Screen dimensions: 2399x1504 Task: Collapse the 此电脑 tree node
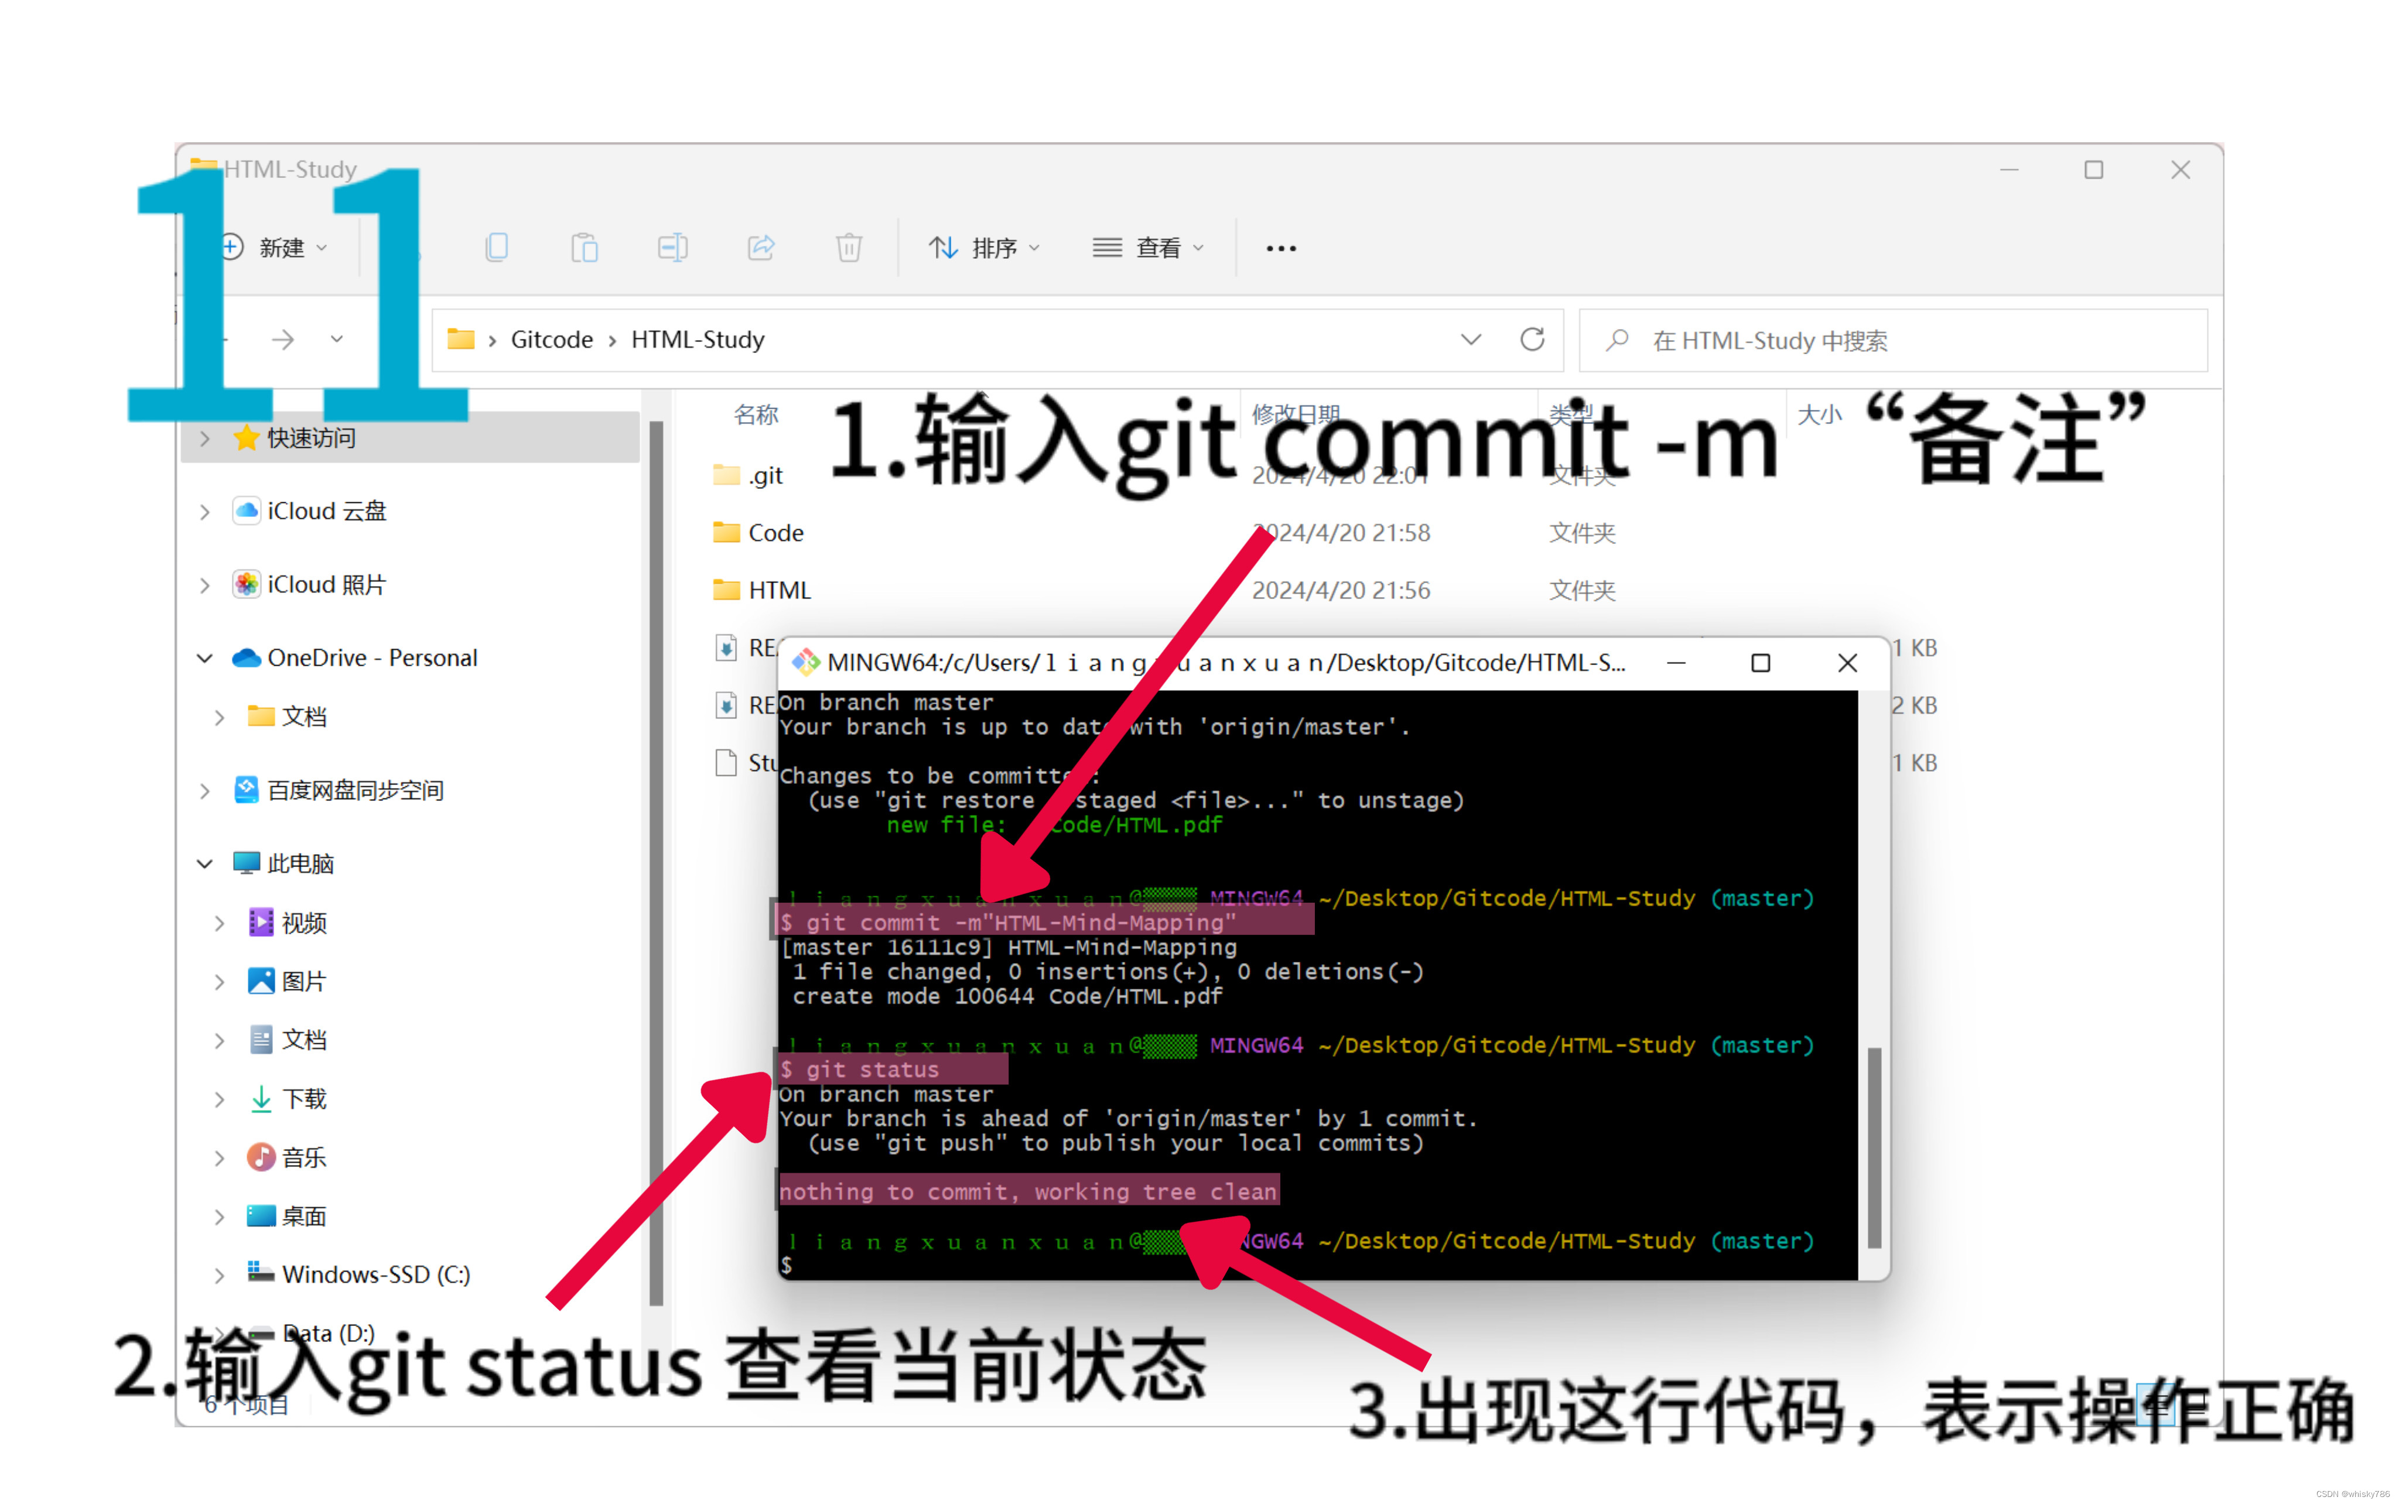[205, 864]
